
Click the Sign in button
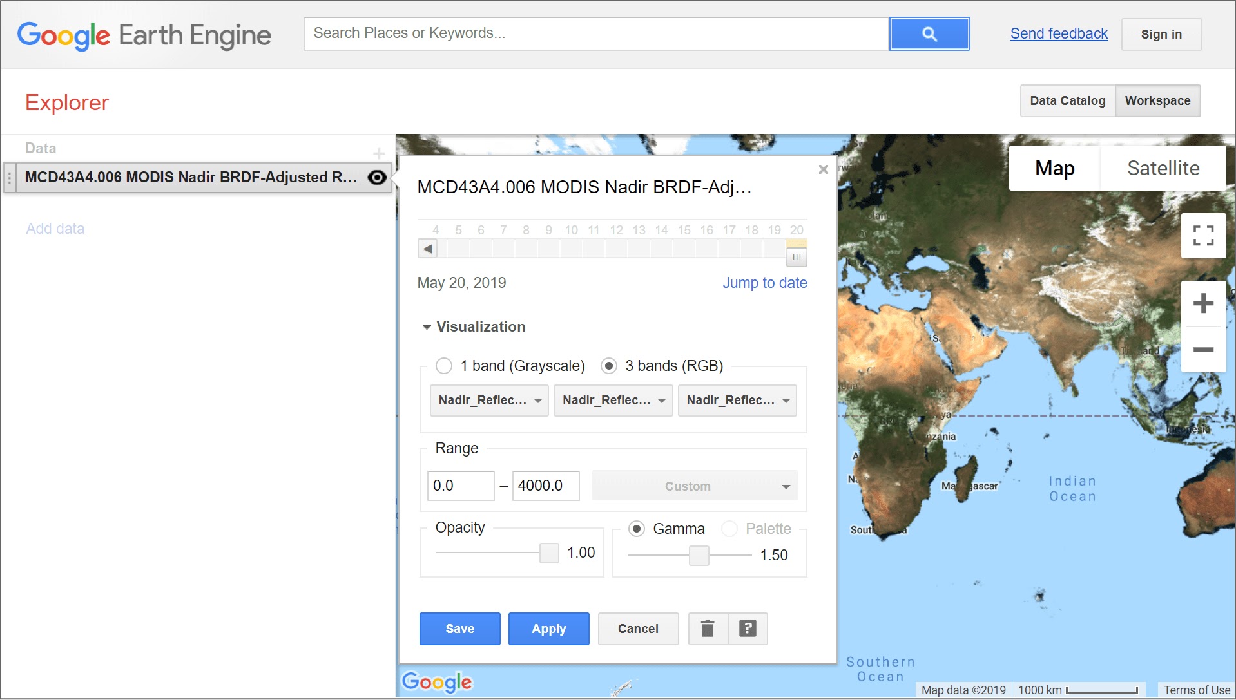[x=1161, y=34]
